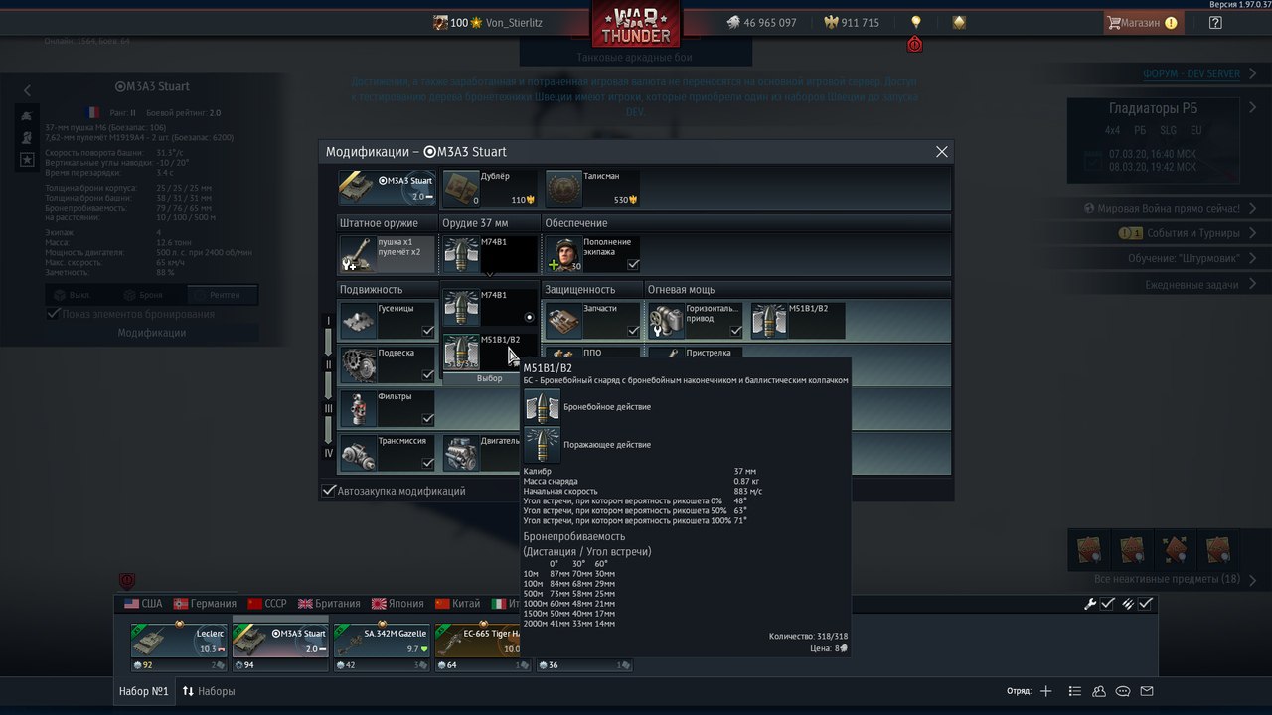Toggle the Гусеницы modification checkbox
1272x715 pixels.
click(x=427, y=331)
